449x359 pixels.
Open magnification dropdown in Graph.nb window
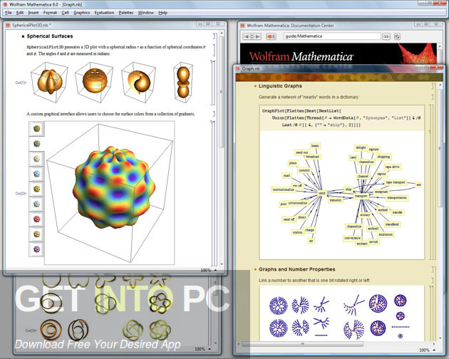(427, 350)
